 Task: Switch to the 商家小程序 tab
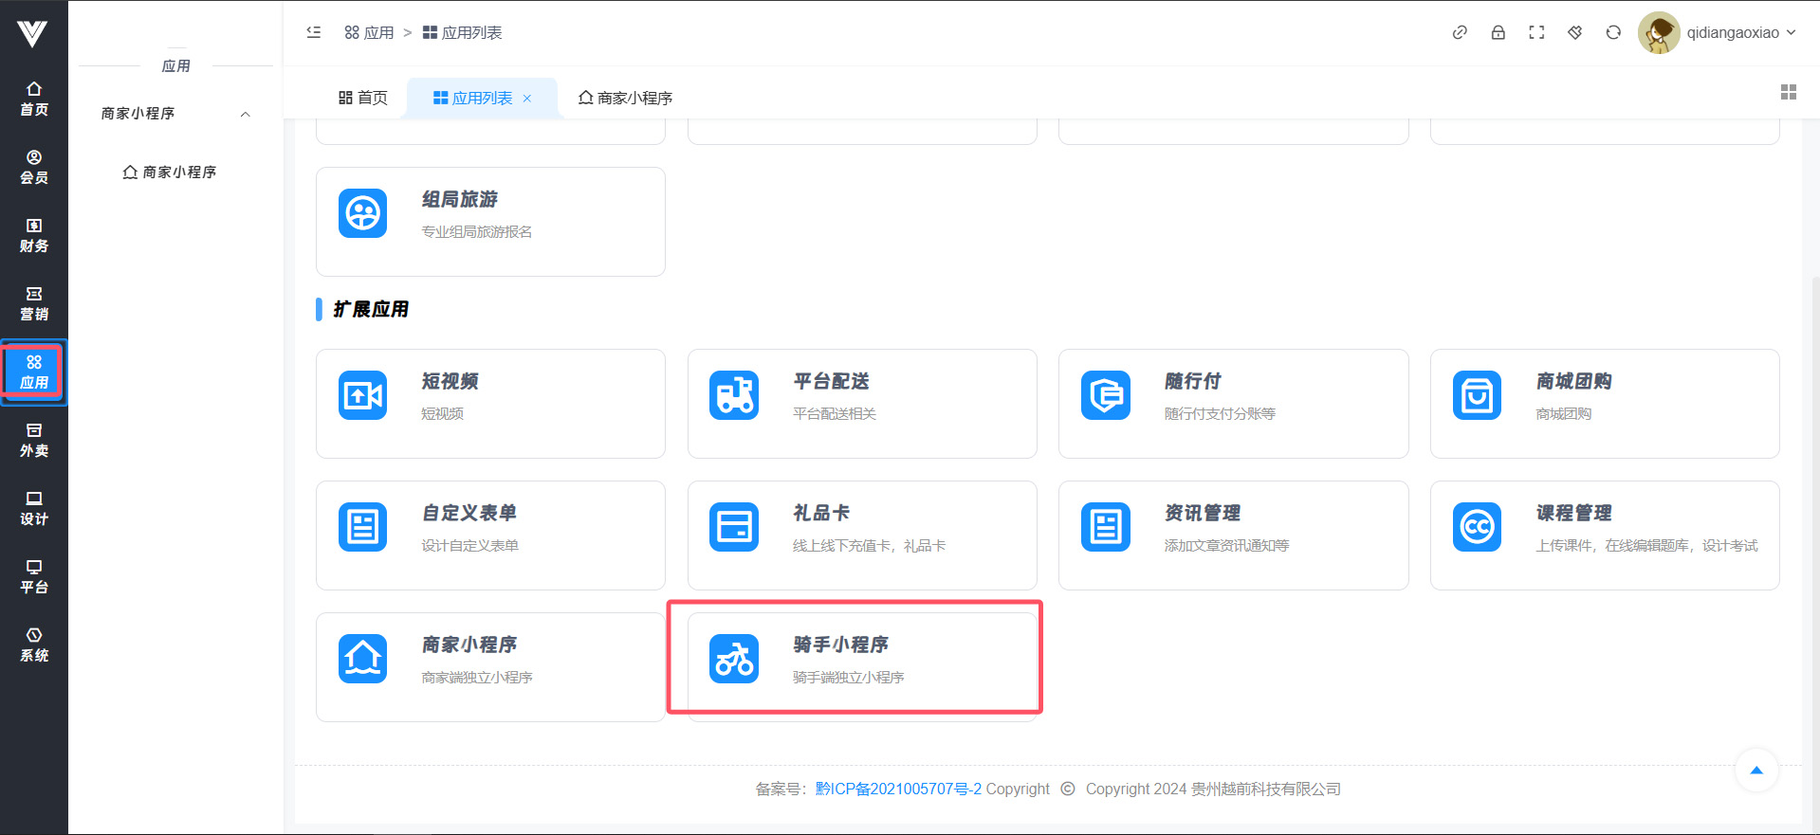626,98
